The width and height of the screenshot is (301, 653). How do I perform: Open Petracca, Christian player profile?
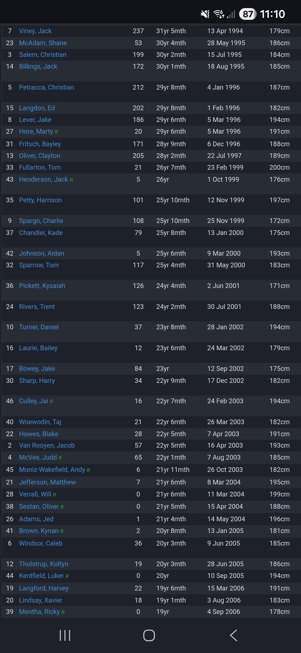click(x=47, y=87)
